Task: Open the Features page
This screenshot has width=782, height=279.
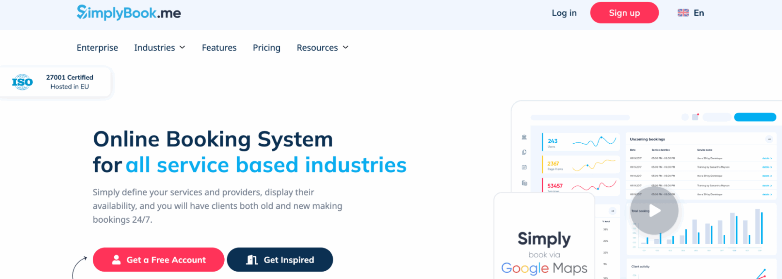Action: tap(219, 48)
